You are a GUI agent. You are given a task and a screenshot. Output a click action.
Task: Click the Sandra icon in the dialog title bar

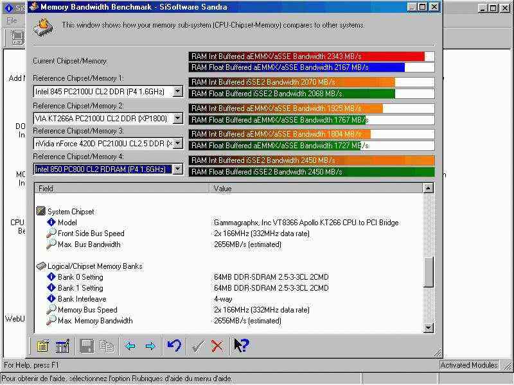point(34,6)
